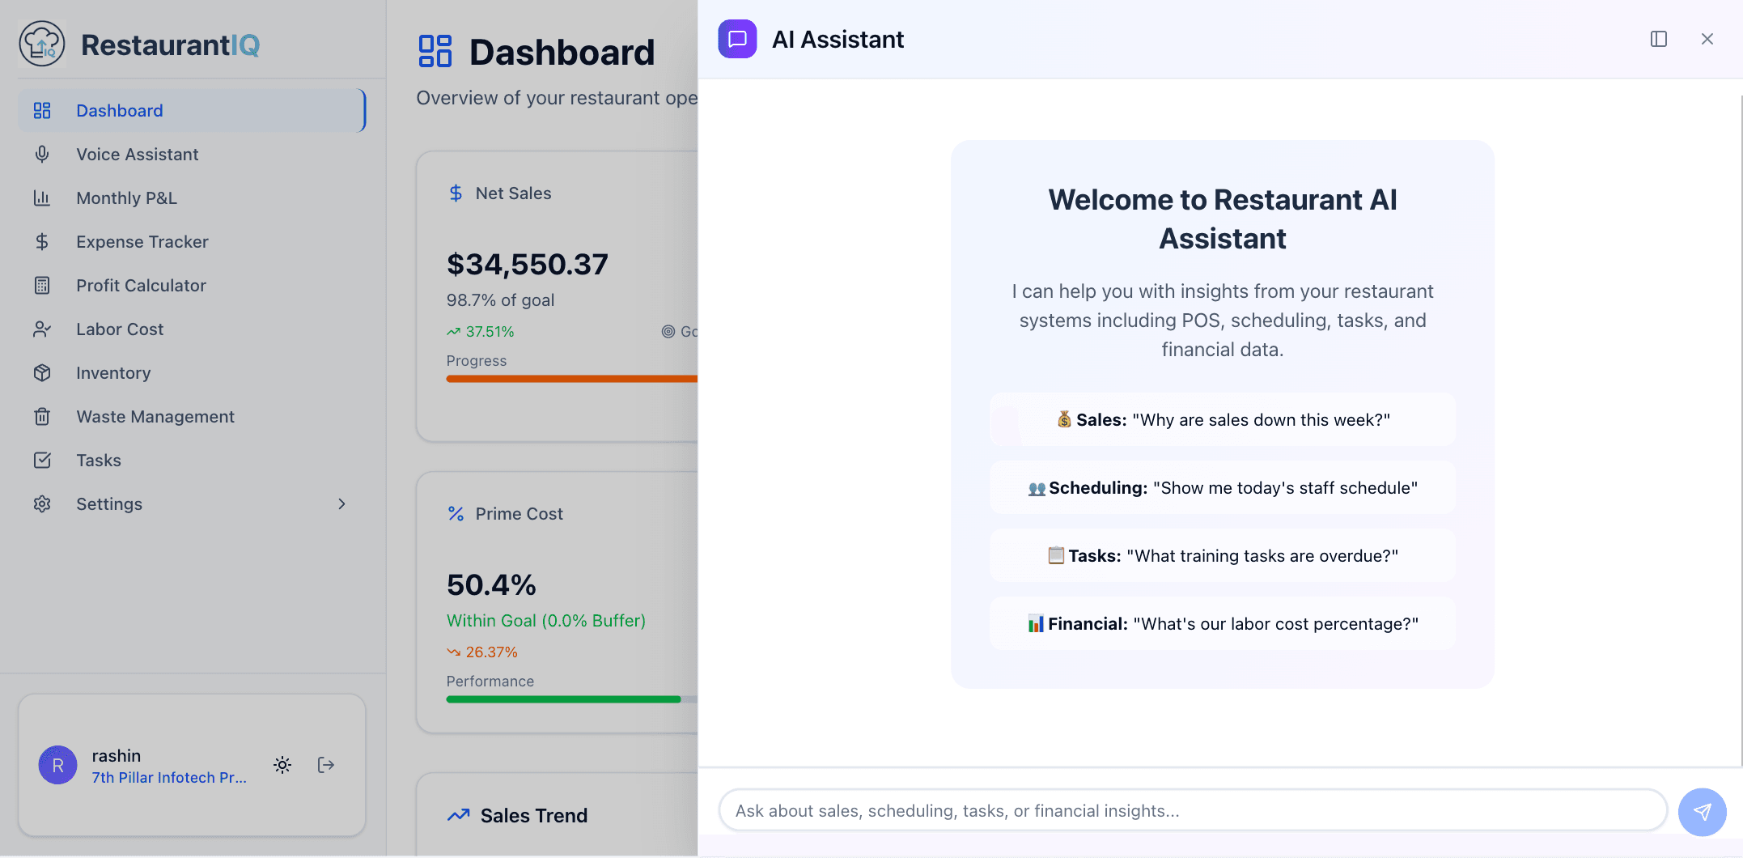Click the 7th Pillar Infotech profile link
This screenshot has height=858, width=1743.
click(169, 777)
